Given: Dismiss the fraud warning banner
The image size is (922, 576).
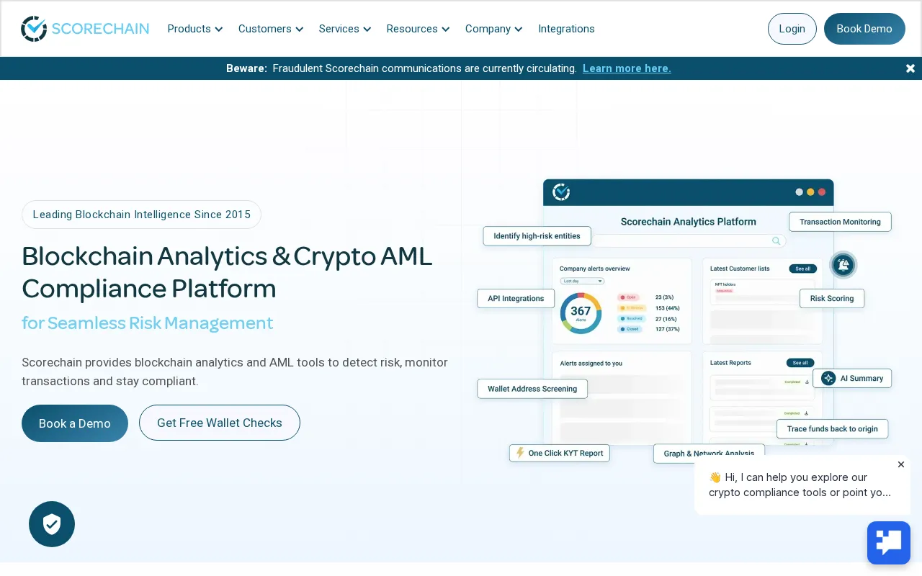Looking at the screenshot, I should (910, 68).
